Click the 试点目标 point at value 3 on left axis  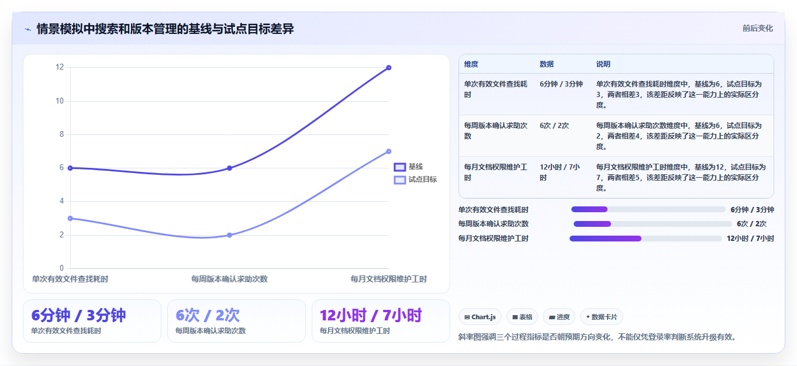70,218
